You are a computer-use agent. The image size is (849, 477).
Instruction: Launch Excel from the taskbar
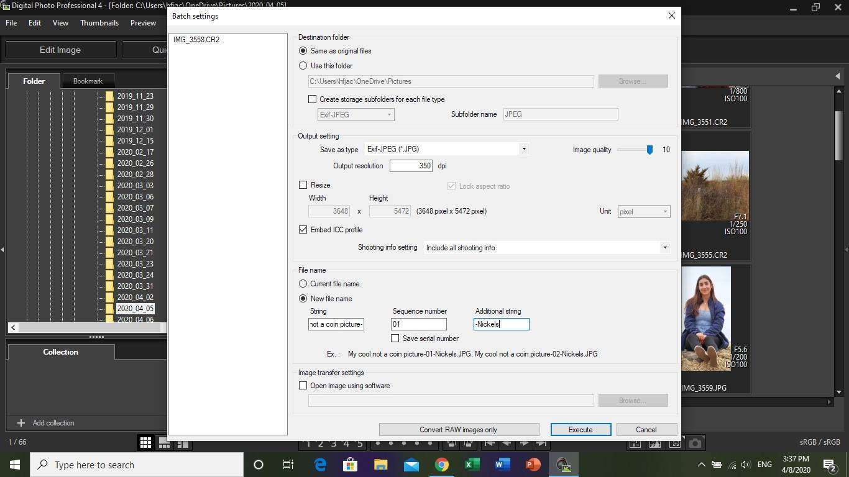(x=472, y=465)
